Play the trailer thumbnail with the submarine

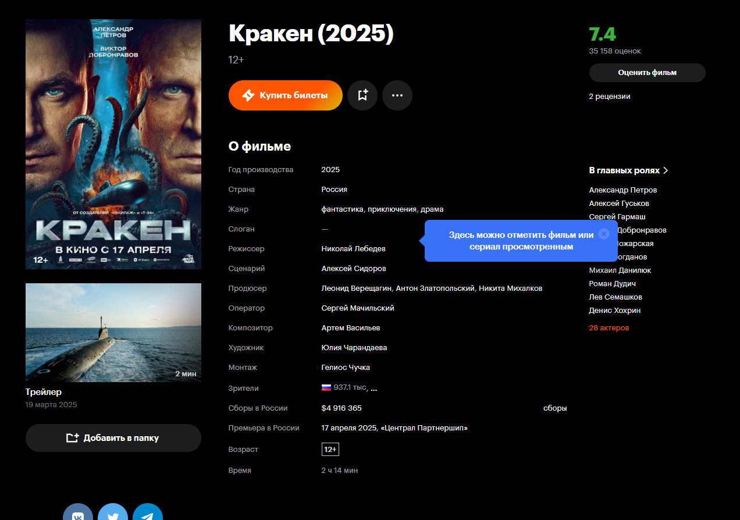point(113,333)
